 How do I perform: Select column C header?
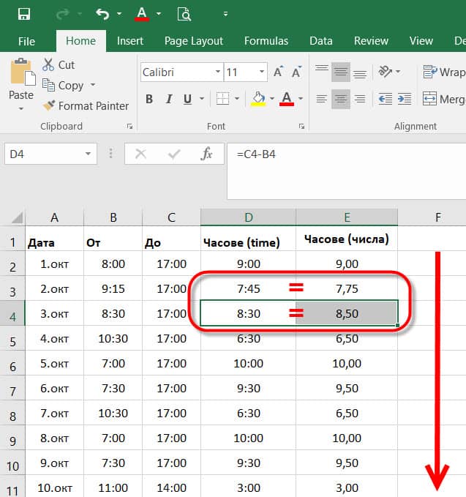171,217
